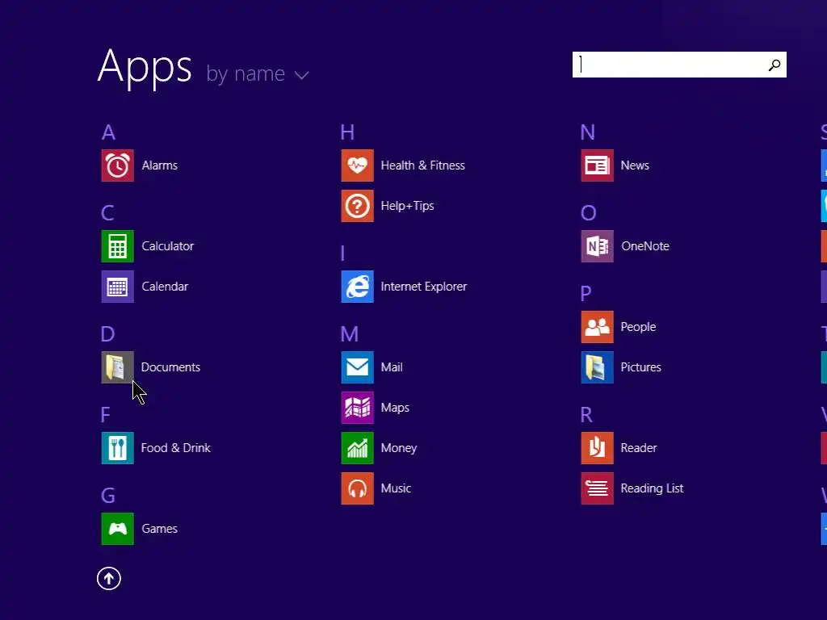Click the 'People' app name

(x=639, y=327)
